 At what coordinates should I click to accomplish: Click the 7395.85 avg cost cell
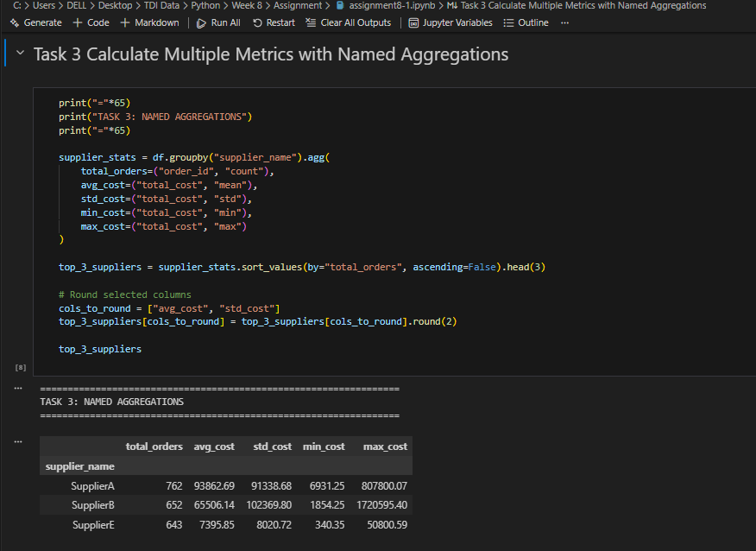click(217, 525)
